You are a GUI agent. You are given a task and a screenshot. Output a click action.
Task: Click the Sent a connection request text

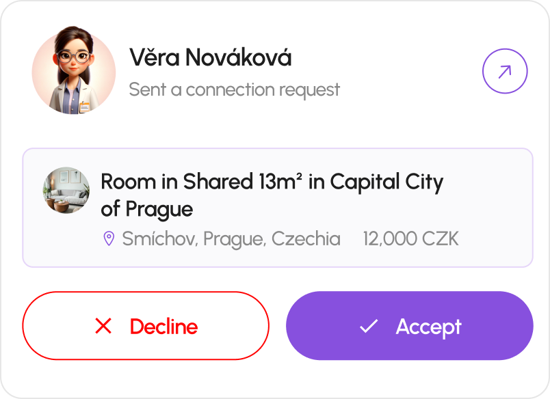[x=234, y=90]
